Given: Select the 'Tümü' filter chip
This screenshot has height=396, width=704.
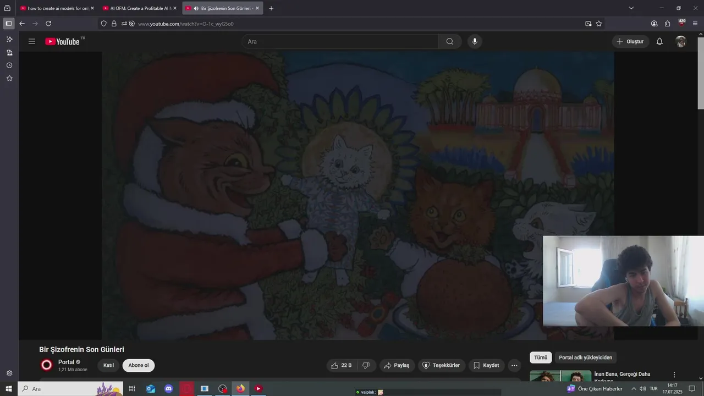Looking at the screenshot, I should [541, 358].
